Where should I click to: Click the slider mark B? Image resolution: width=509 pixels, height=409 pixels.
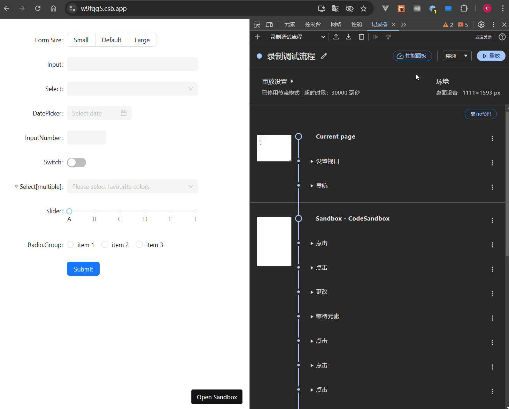[x=94, y=219]
